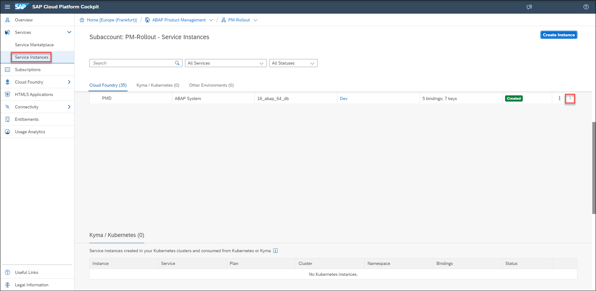The width and height of the screenshot is (596, 291).
Task: Open the feedback chat icon
Action: click(x=529, y=7)
